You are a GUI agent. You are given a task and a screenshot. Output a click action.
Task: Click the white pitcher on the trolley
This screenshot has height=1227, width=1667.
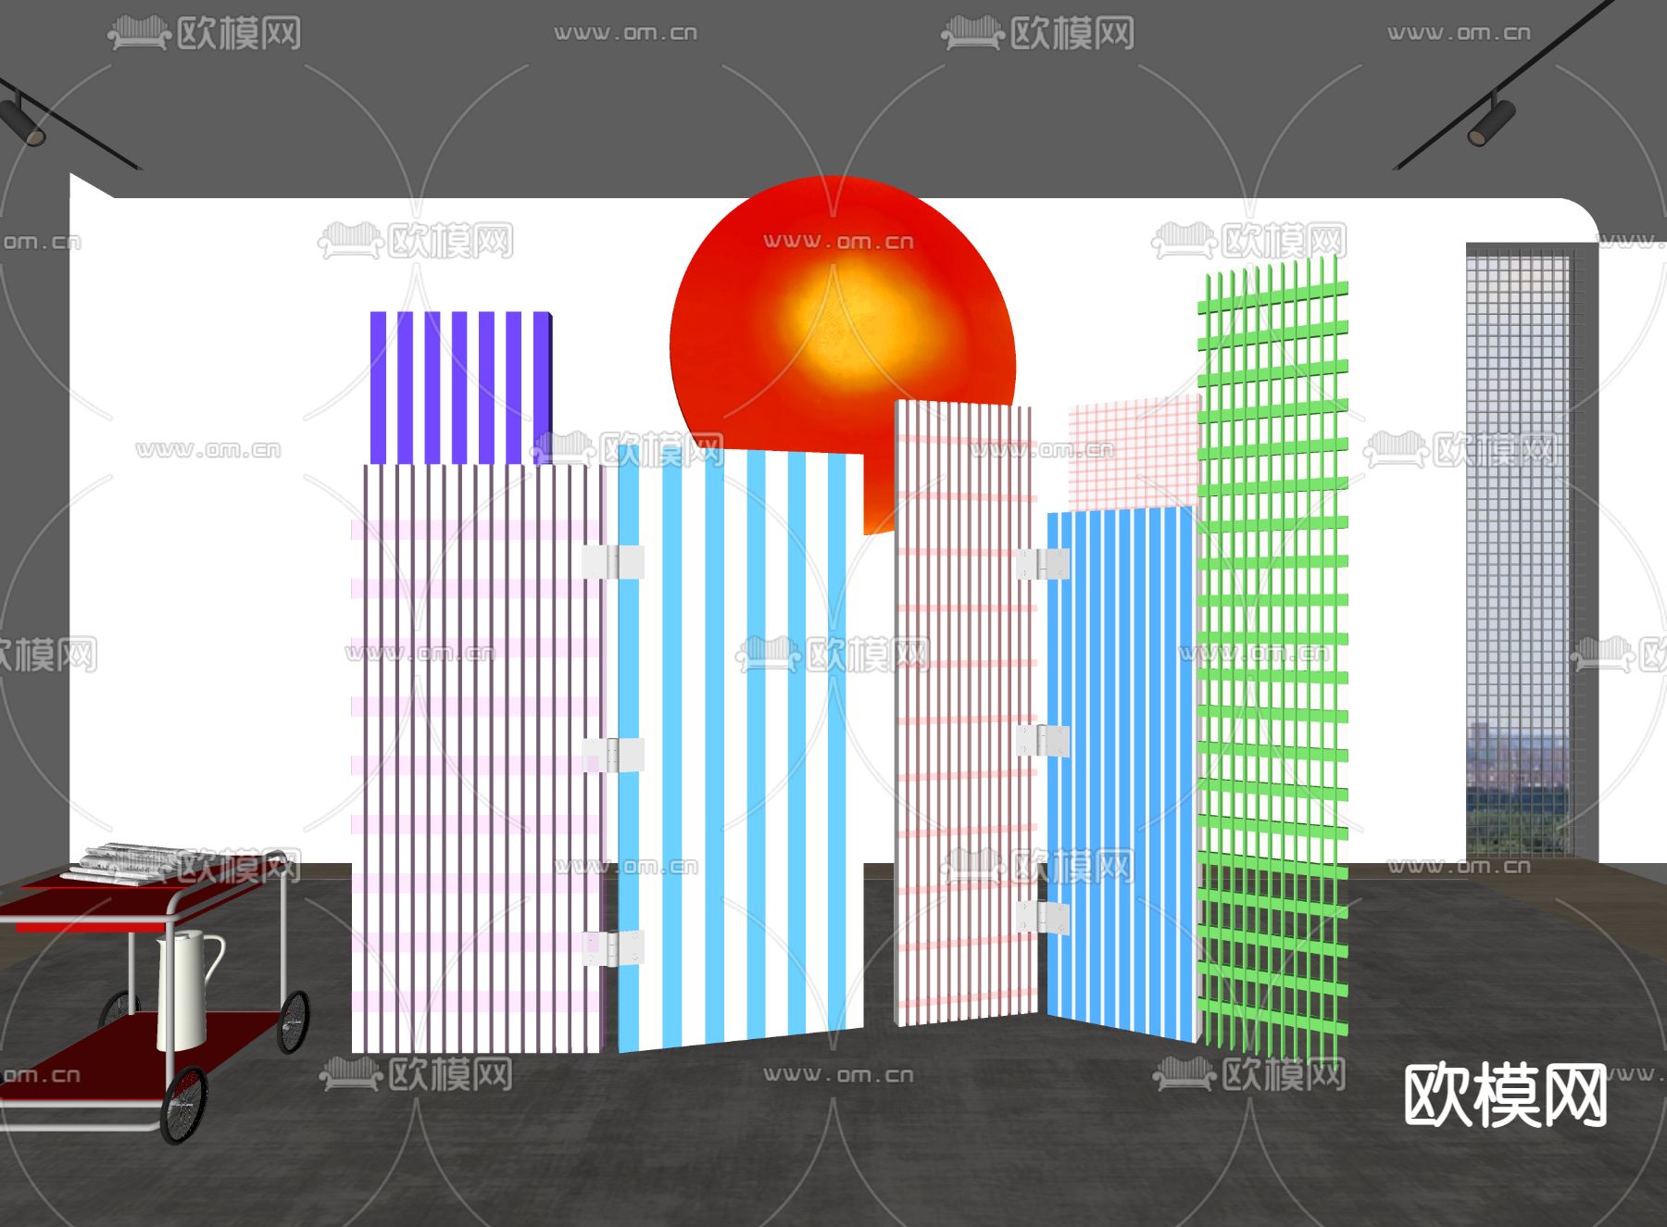190,989
